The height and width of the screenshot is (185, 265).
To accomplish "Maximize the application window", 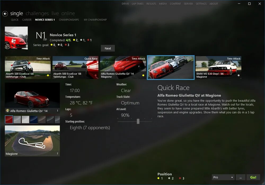I will coord(249,4).
